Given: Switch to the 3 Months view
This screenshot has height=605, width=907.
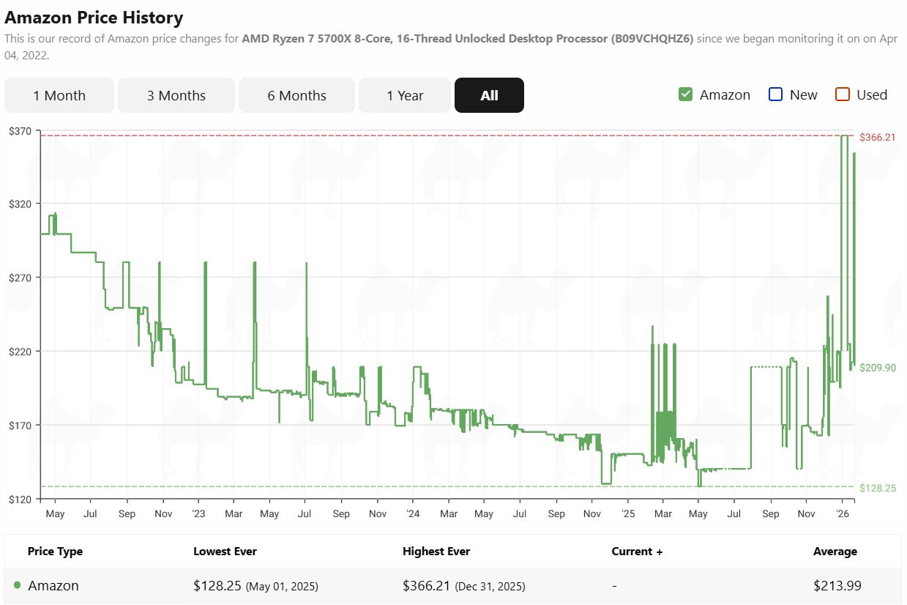Looking at the screenshot, I should pyautogui.click(x=176, y=95).
